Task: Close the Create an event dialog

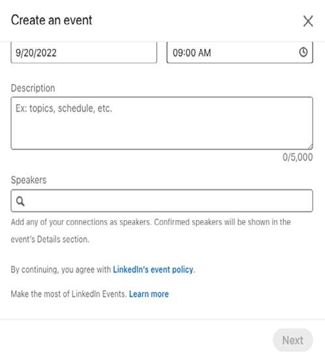Action: click(308, 21)
